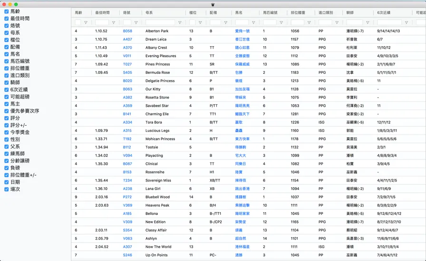Click best time value '1.09.42'
The image size is (426, 261).
click(101, 64)
